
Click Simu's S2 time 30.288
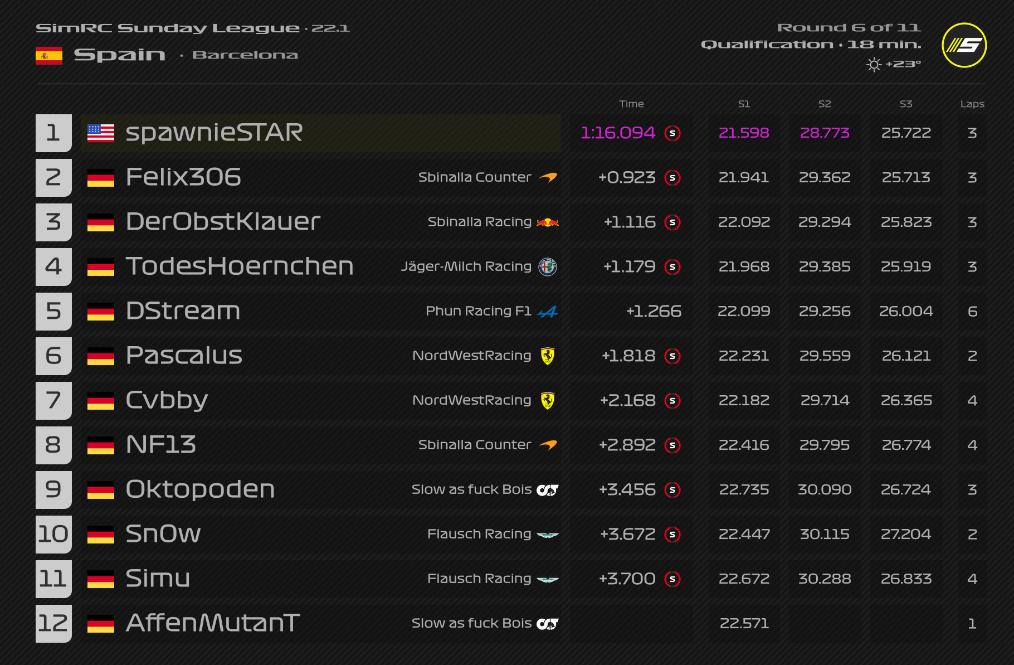tap(825, 579)
